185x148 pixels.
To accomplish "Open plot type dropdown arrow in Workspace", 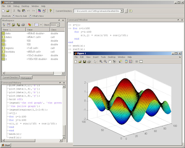I will [41, 25].
